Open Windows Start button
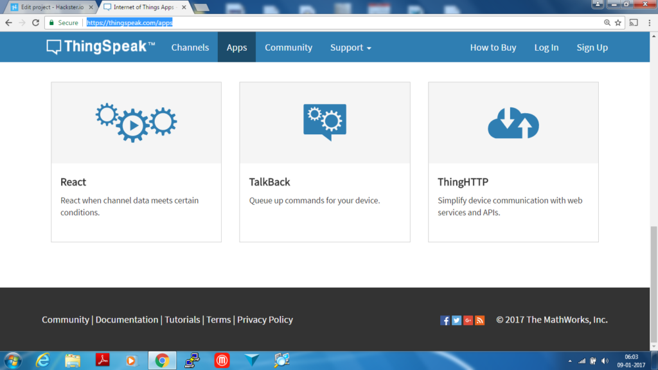This screenshot has height=370, width=658. [13, 360]
